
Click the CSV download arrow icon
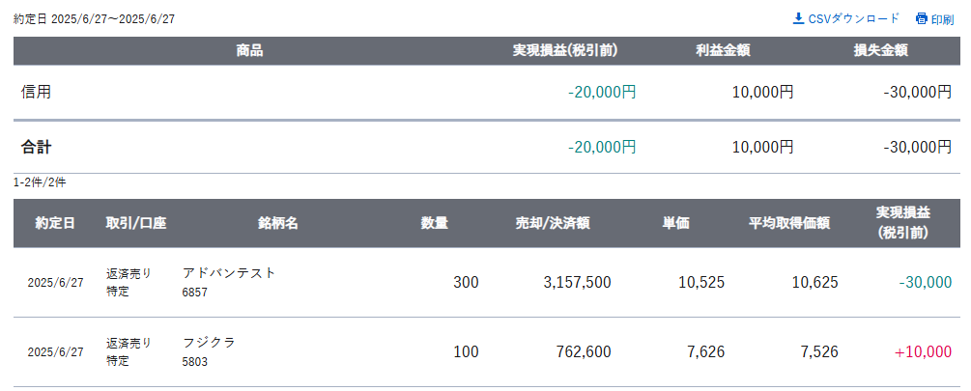pyautogui.click(x=798, y=18)
